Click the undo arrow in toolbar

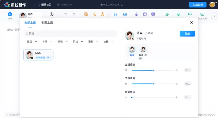click(x=66, y=14)
